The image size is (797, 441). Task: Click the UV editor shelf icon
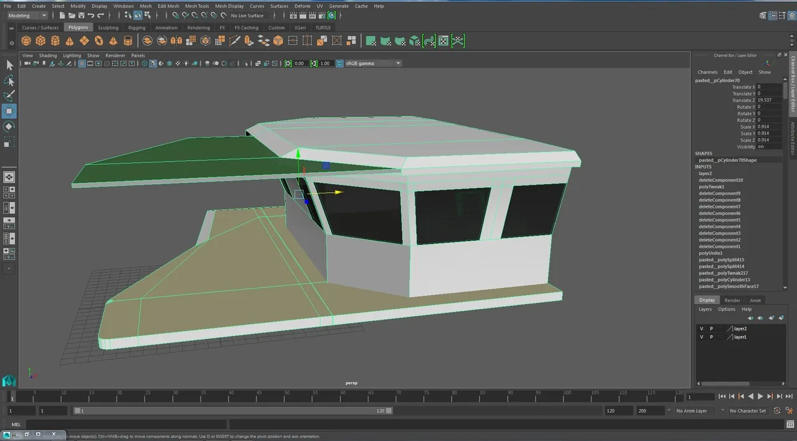pyautogui.click(x=443, y=41)
